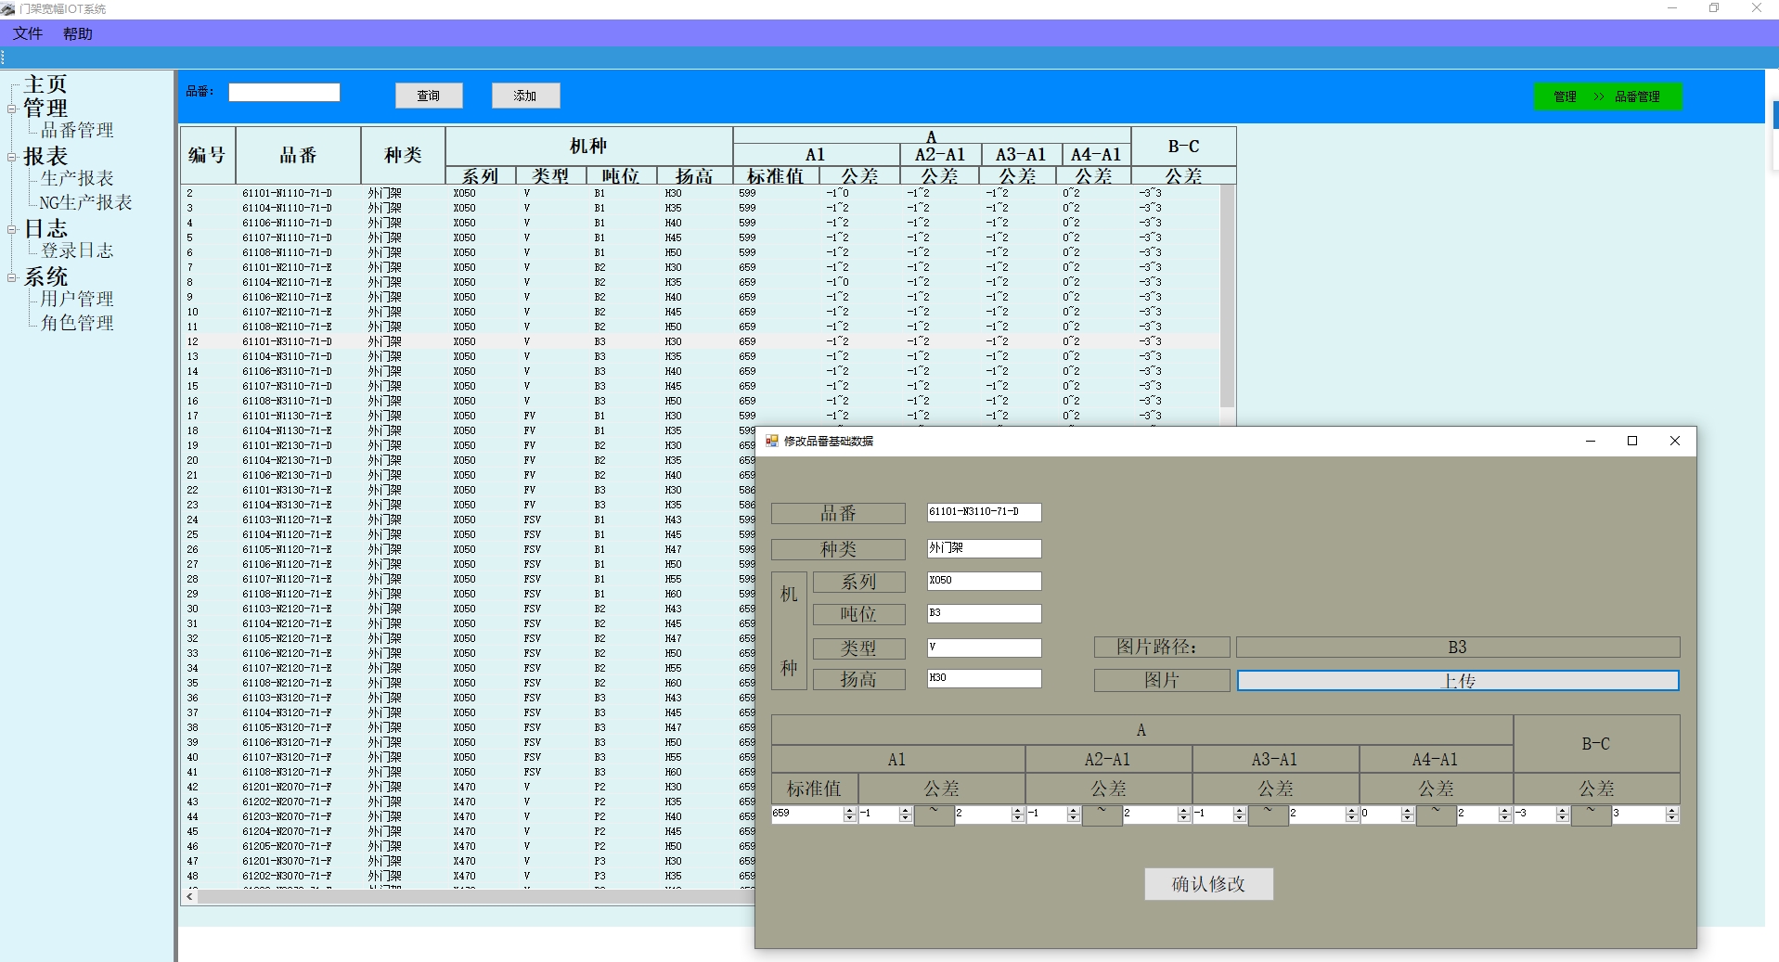
Task: Click the 修改品番基础数据 dialog title icon
Action: (772, 441)
